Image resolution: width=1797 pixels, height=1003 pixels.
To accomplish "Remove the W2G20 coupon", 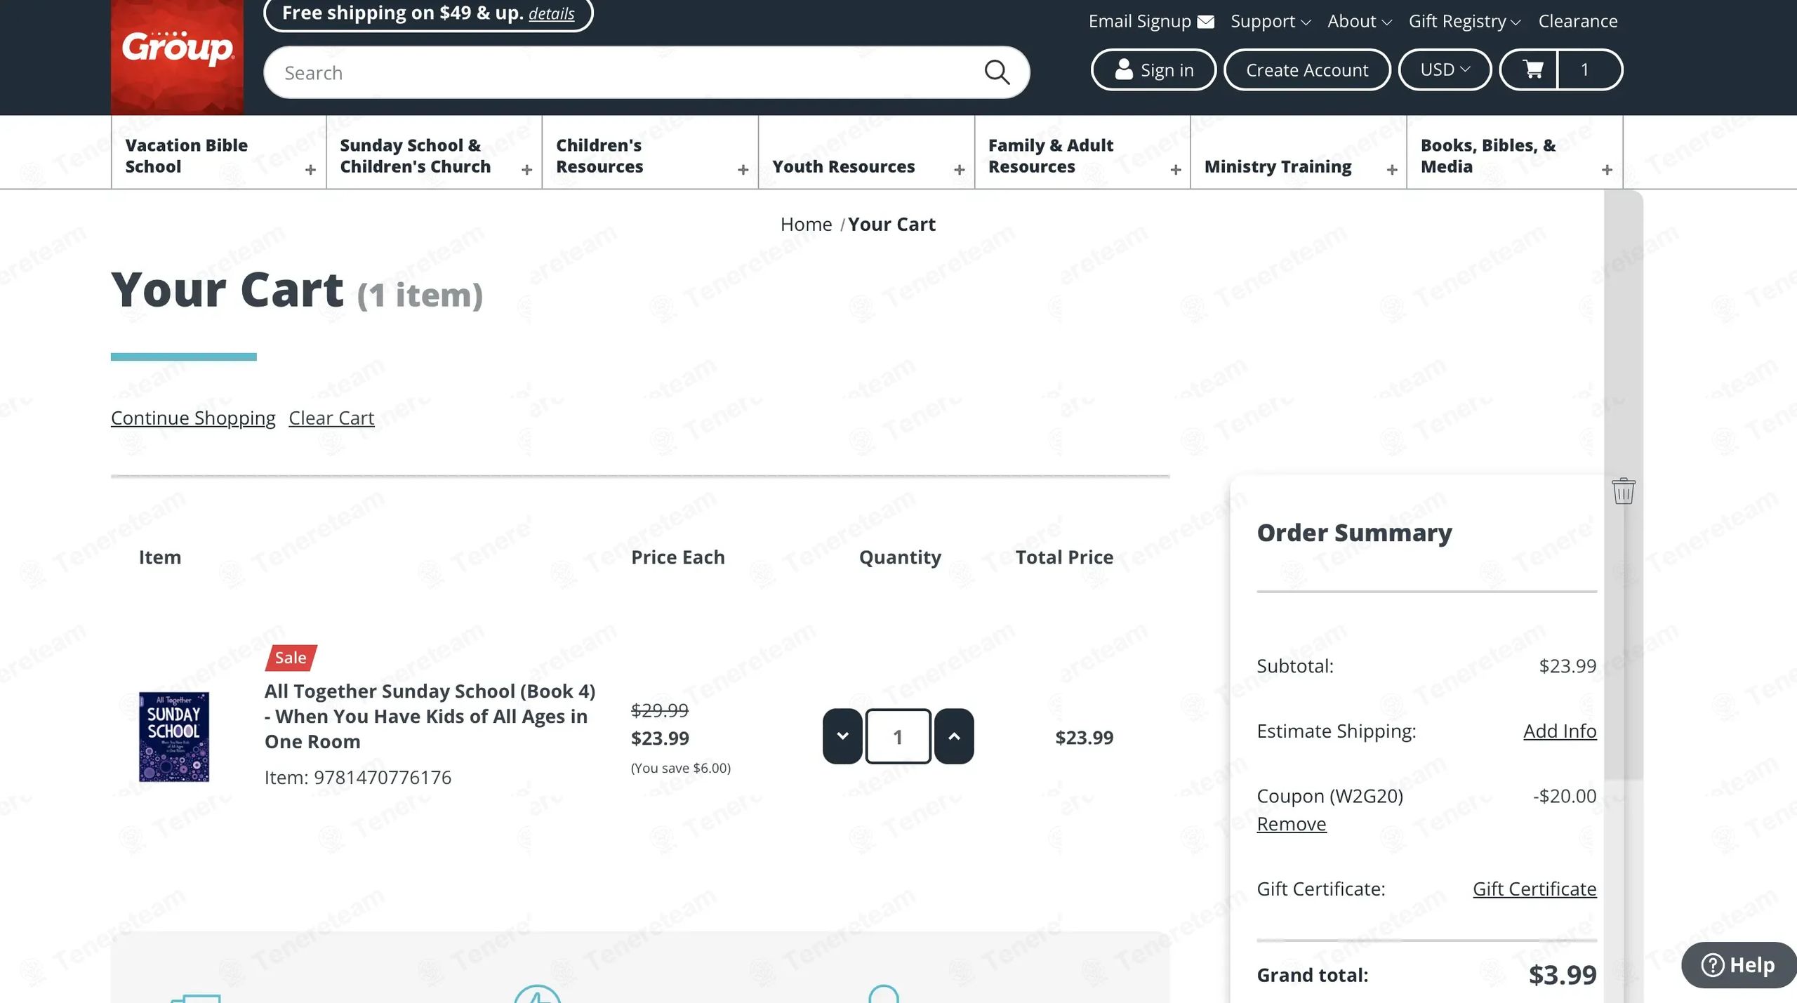I will coord(1291,823).
